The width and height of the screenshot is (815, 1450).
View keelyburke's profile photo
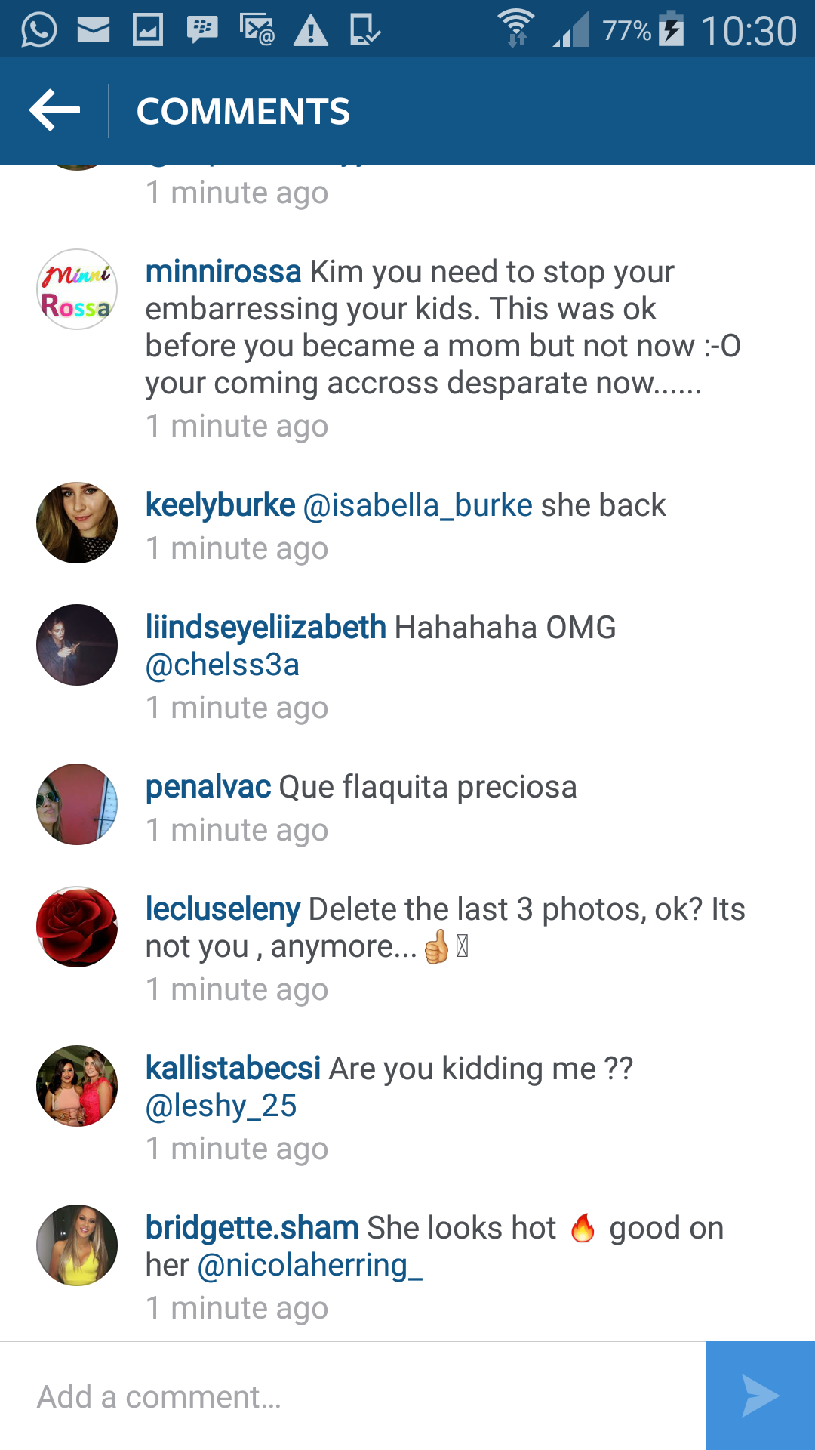(x=77, y=523)
